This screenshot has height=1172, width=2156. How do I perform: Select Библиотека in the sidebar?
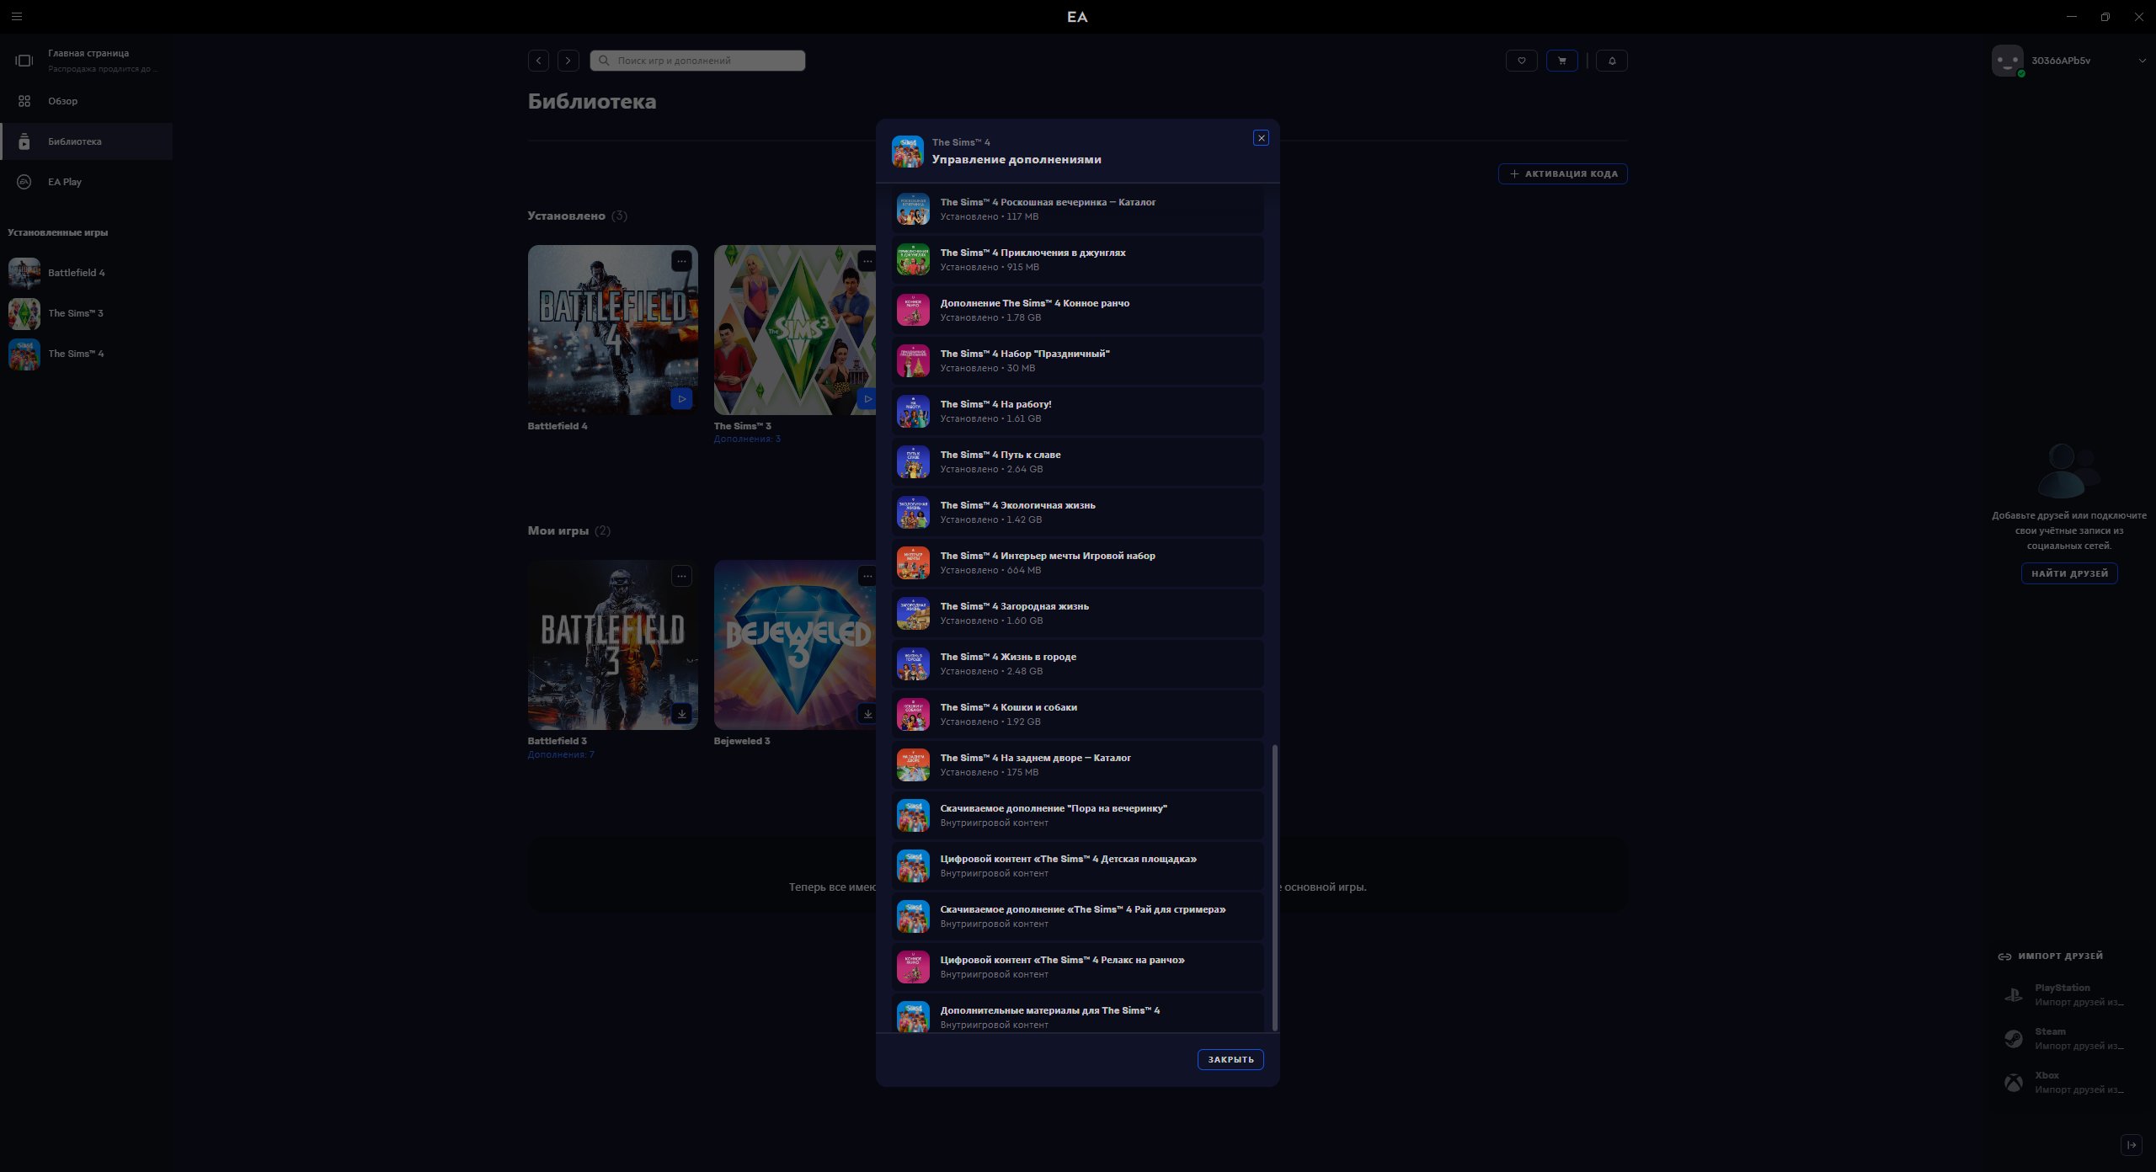[x=86, y=141]
